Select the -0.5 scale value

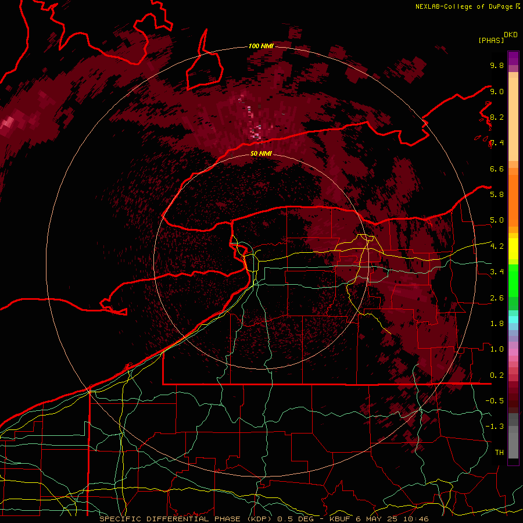(495, 401)
